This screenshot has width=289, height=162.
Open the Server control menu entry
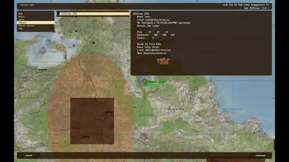pyautogui.click(x=26, y=26)
